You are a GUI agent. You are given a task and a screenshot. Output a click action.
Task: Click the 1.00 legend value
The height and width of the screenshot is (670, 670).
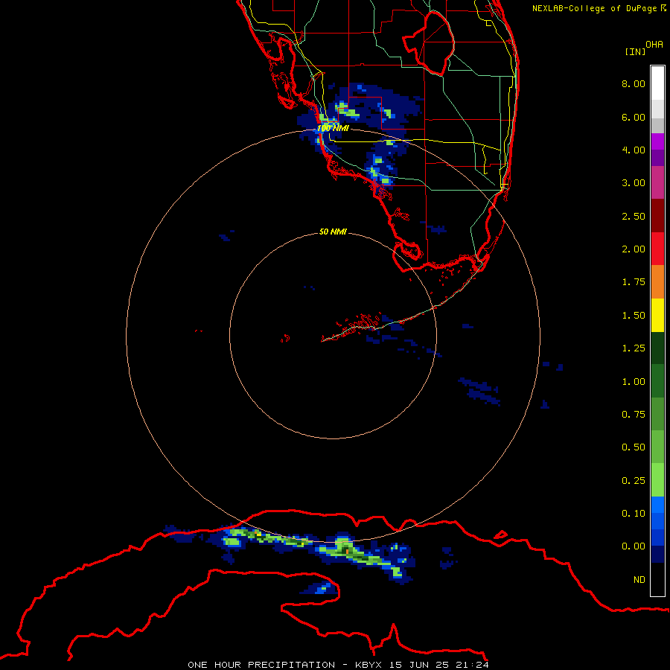pos(634,382)
